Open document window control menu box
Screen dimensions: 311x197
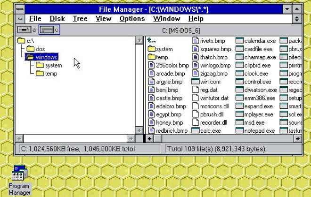tap(20, 19)
